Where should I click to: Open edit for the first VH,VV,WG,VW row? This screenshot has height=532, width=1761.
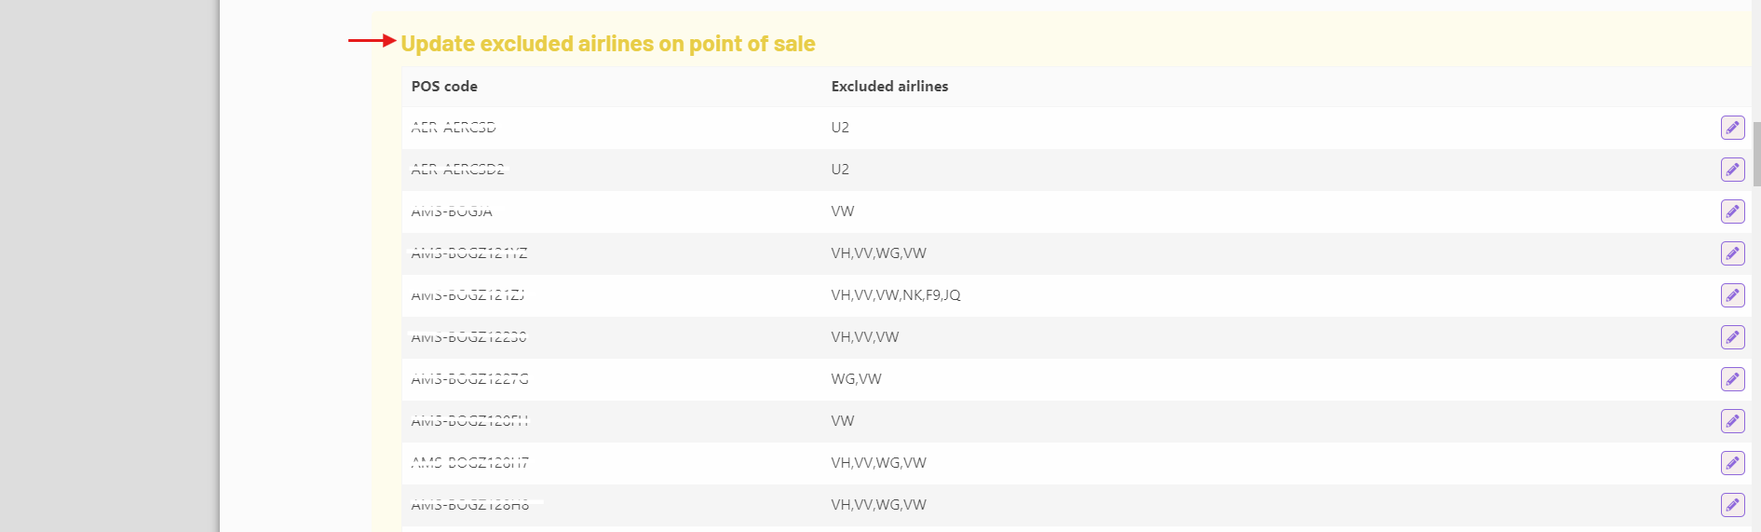click(1732, 253)
